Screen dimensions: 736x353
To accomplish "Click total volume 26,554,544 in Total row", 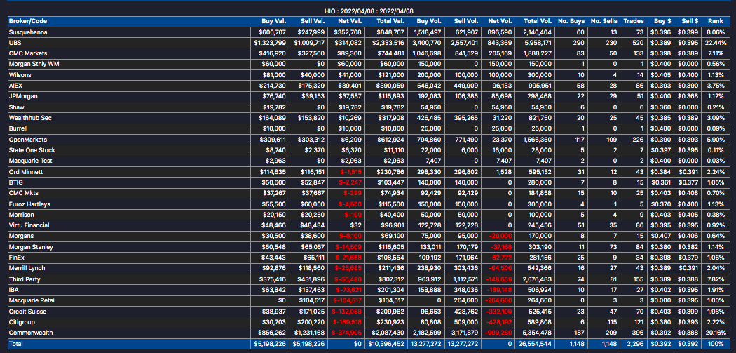I will point(536,344).
